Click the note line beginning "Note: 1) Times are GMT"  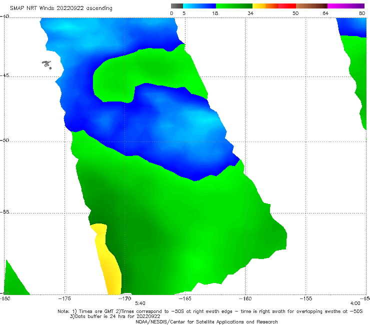pos(210,311)
